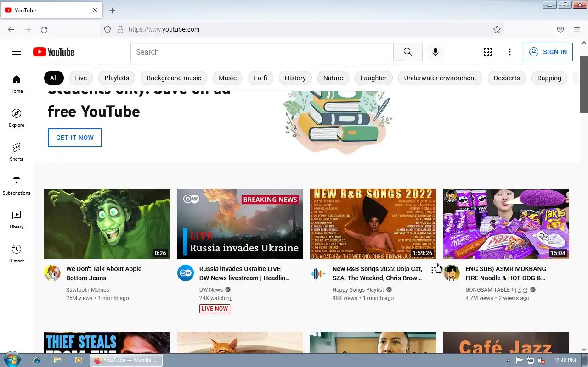Open Windows Explorer from taskbar
This screenshot has width=588, height=367.
coord(57,360)
